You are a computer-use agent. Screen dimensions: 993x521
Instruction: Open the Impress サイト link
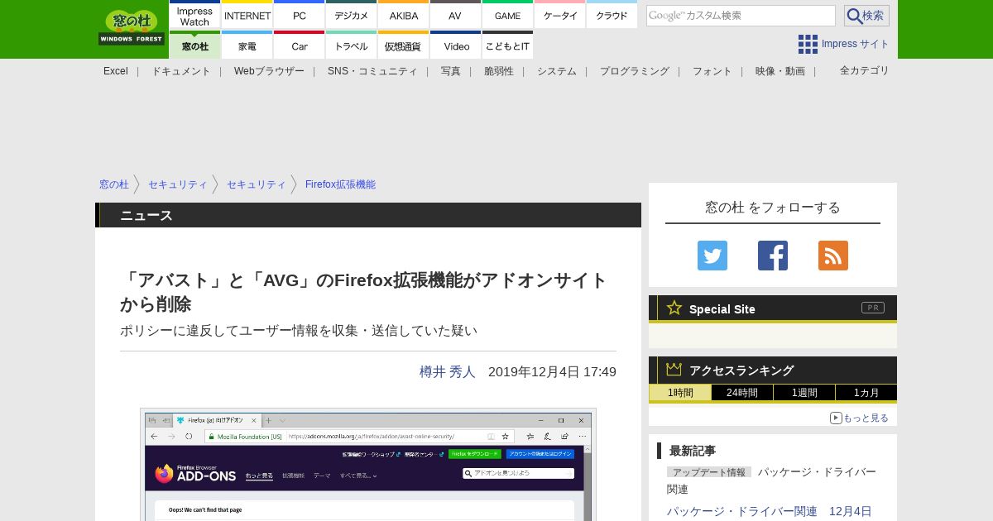[x=856, y=44]
